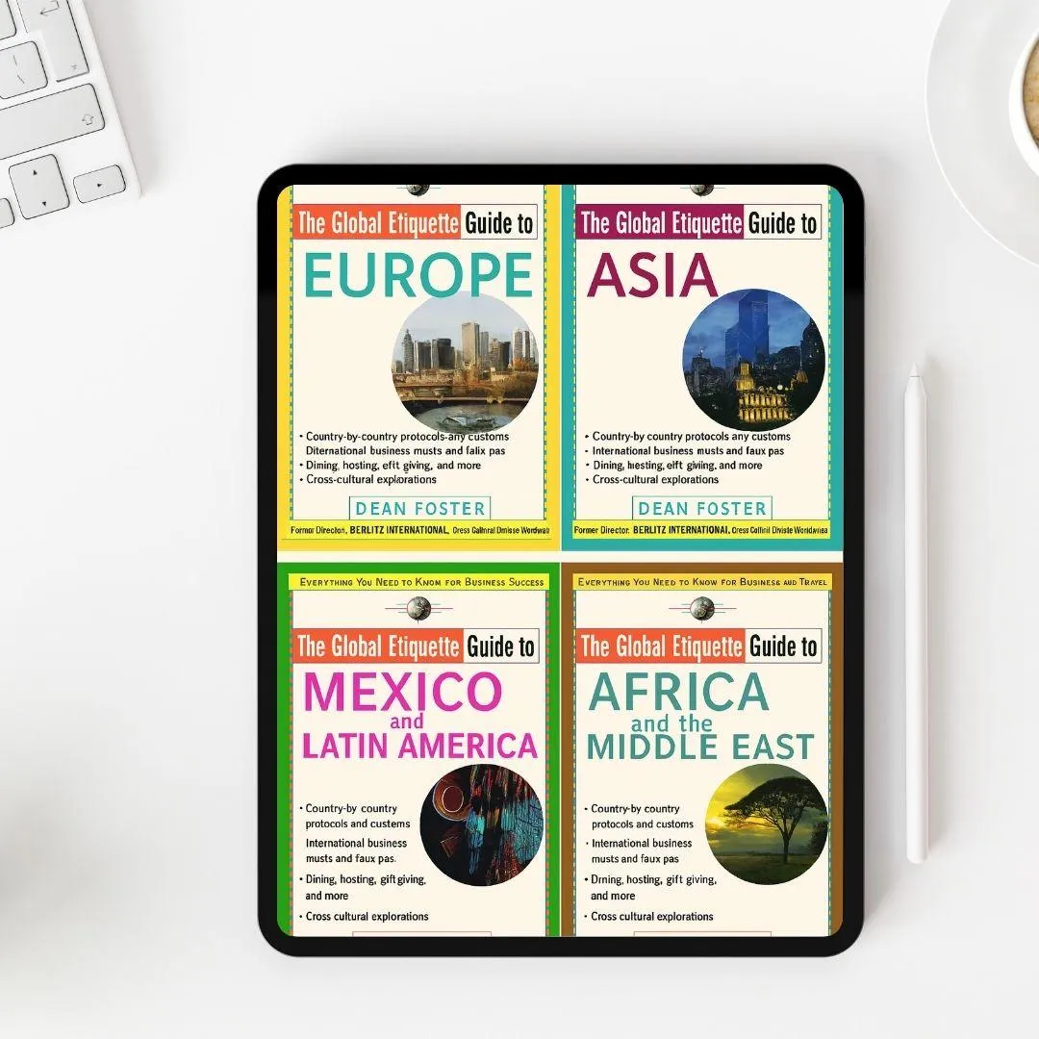Click the white stylus pencil
Viewport: 1039px width, 1039px height.
click(x=915, y=612)
